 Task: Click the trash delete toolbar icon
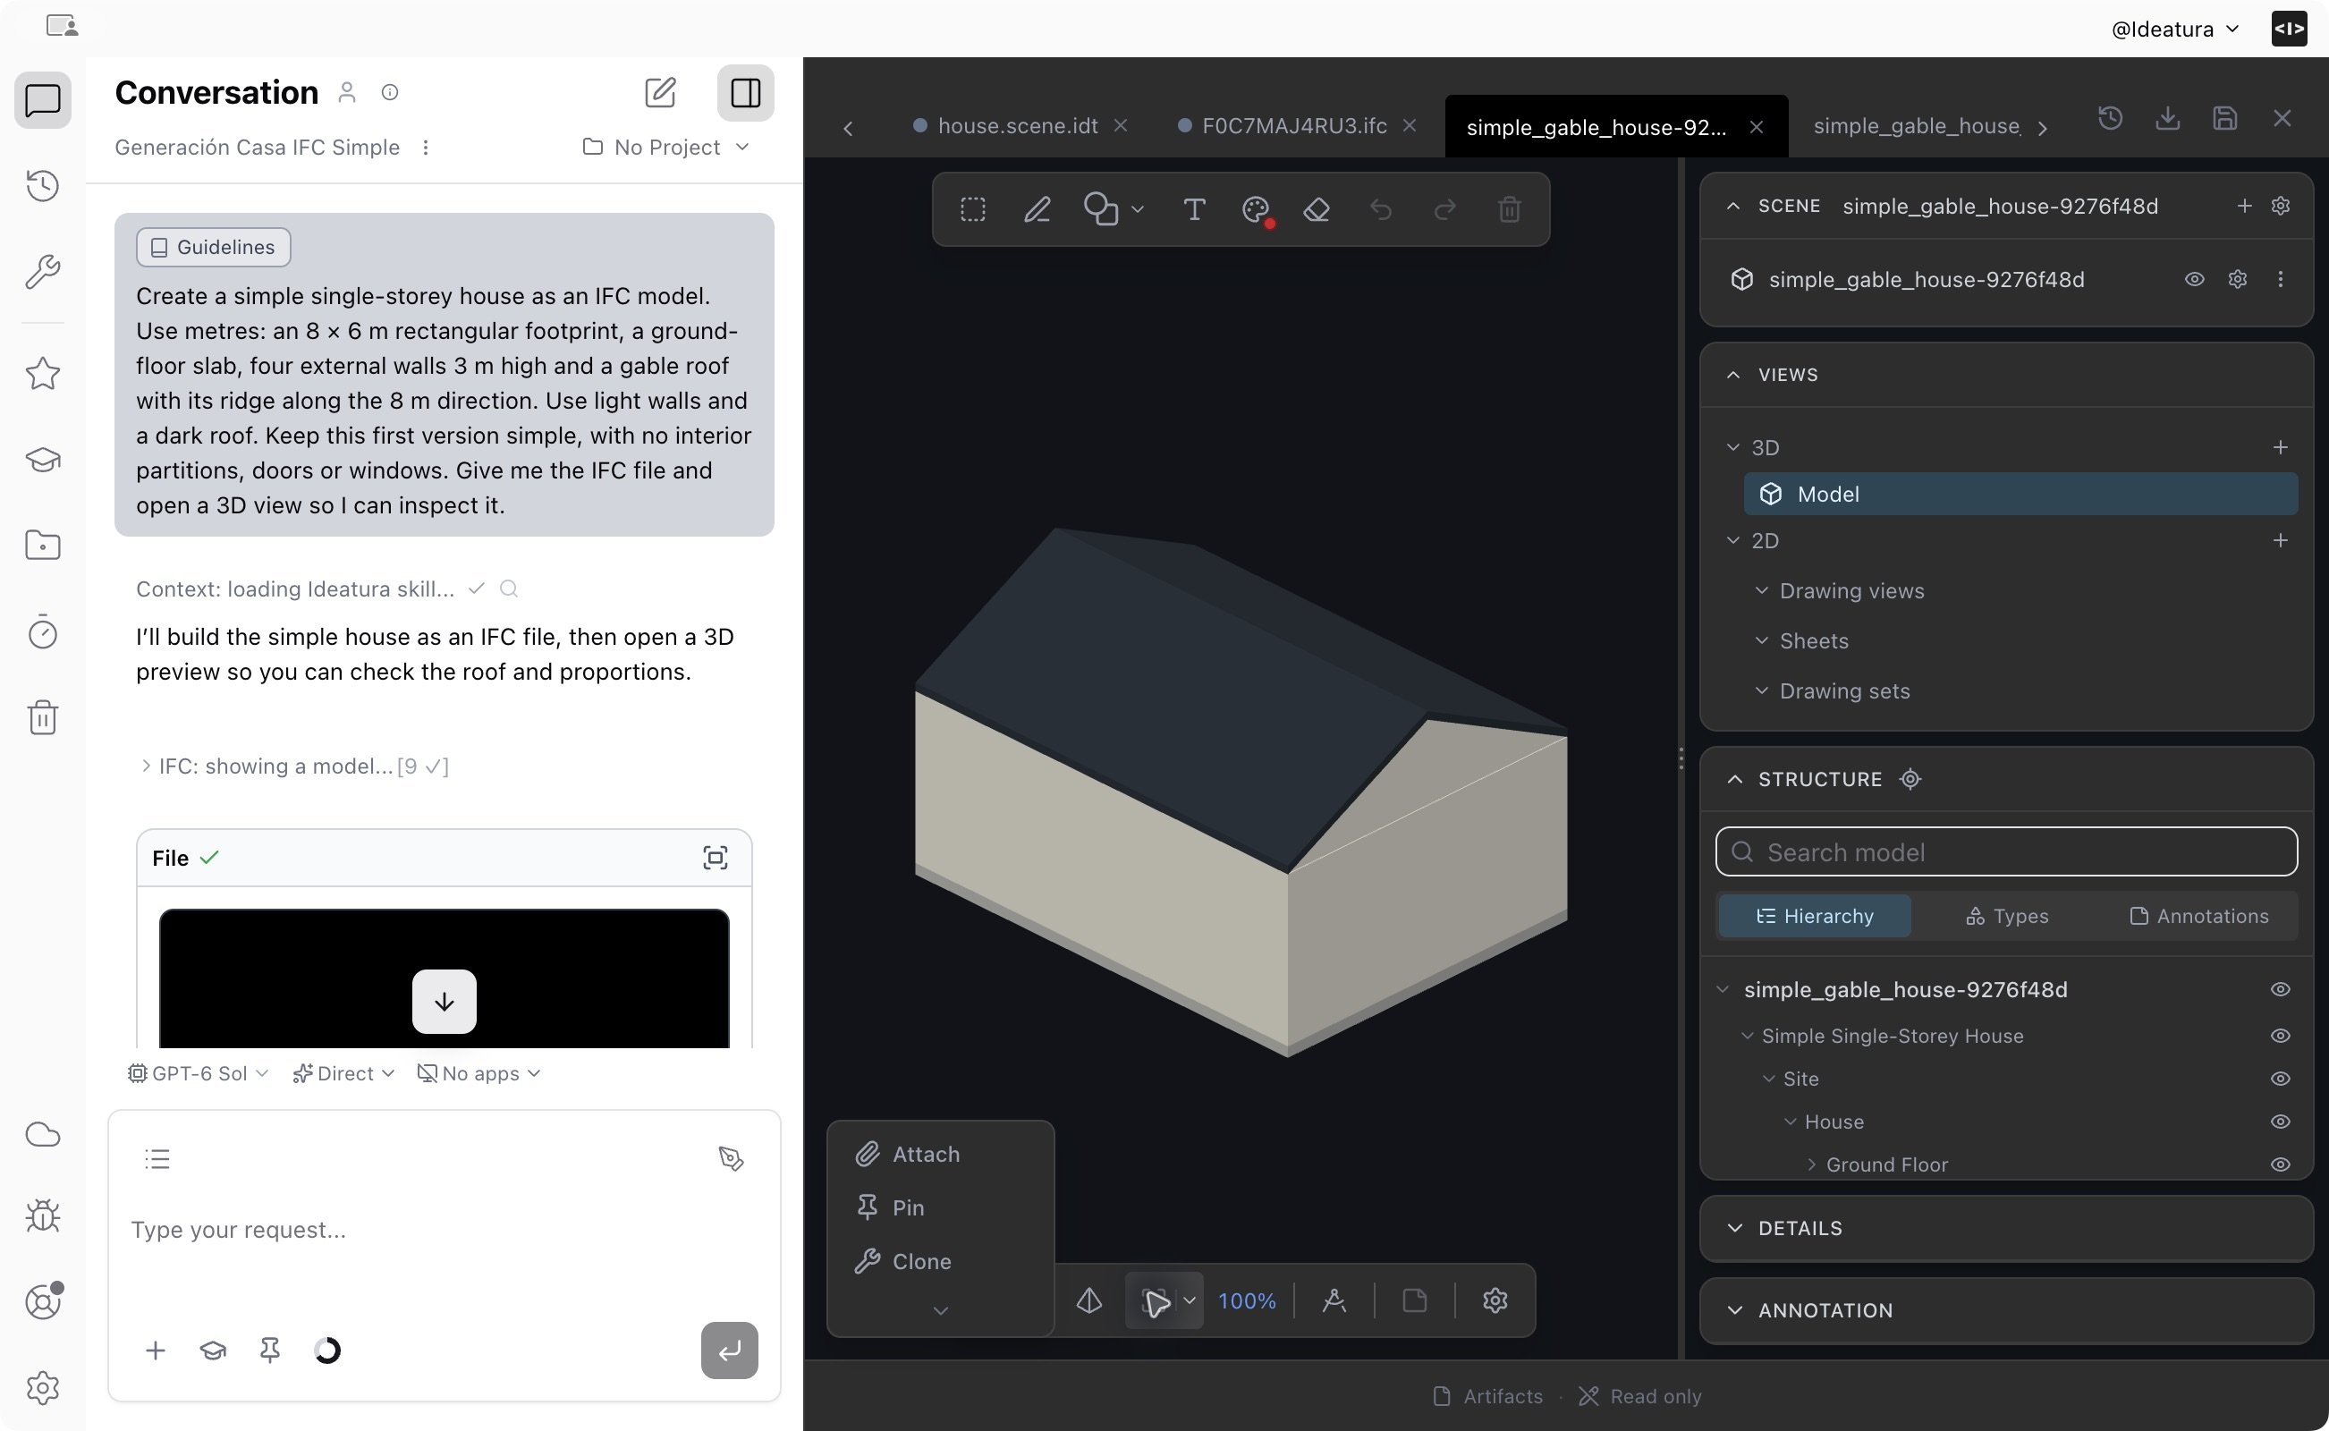[x=1510, y=209]
